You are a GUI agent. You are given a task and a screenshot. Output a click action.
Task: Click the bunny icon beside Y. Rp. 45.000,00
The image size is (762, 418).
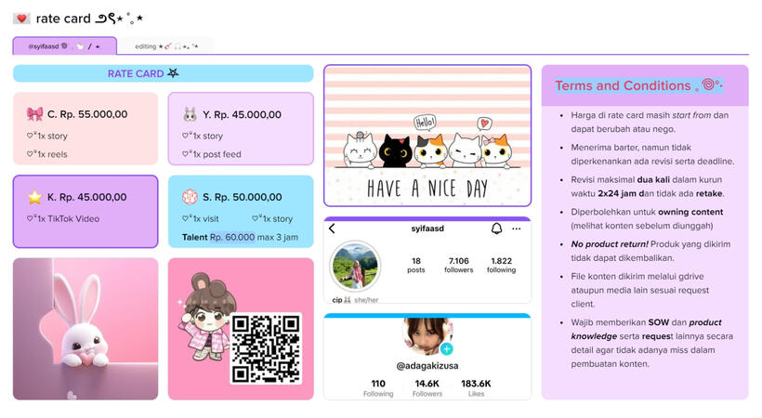coord(190,114)
